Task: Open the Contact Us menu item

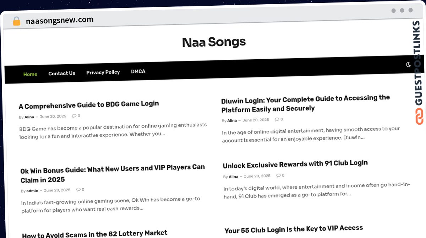Action: pos(62,74)
